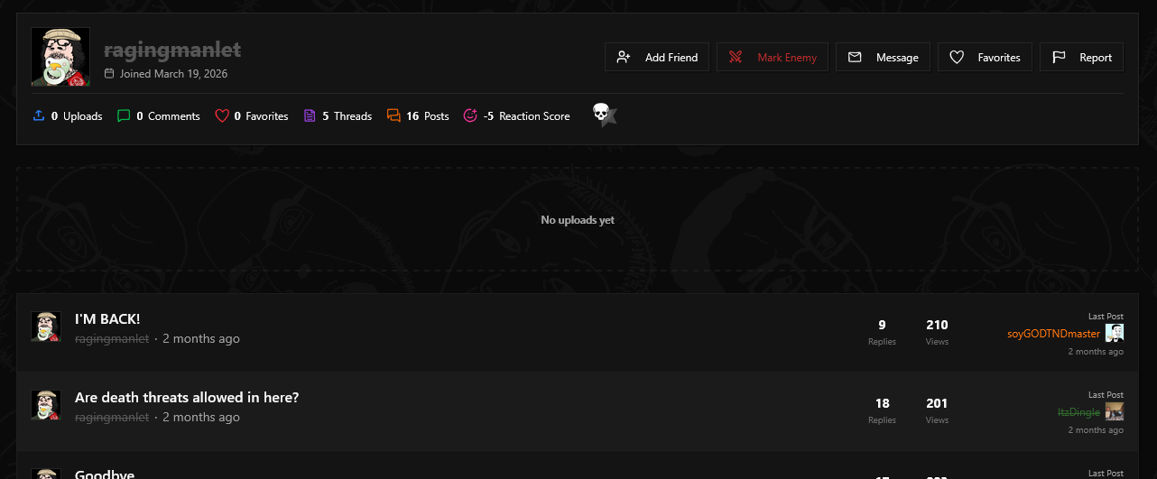Select the 16 Posts stat
Image resolution: width=1157 pixels, height=479 pixels.
(418, 115)
